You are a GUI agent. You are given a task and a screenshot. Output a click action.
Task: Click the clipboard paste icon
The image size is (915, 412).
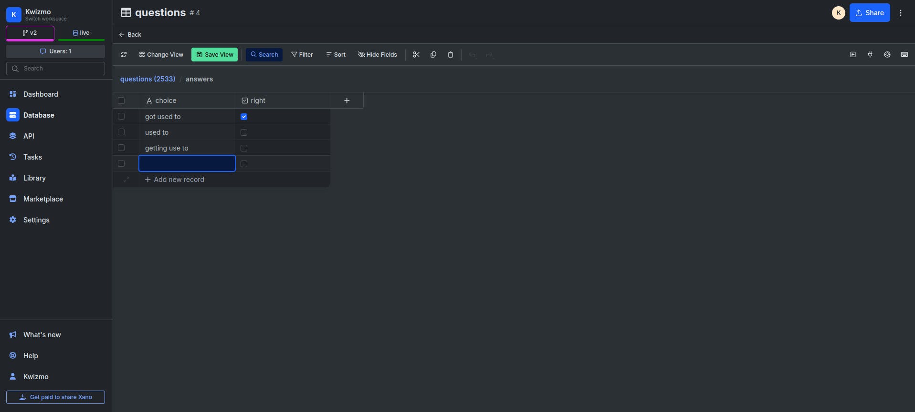(451, 55)
